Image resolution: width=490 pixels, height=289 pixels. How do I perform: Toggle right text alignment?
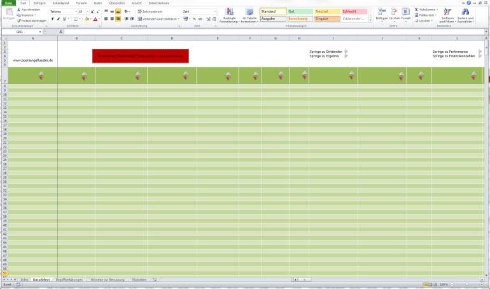pos(118,19)
